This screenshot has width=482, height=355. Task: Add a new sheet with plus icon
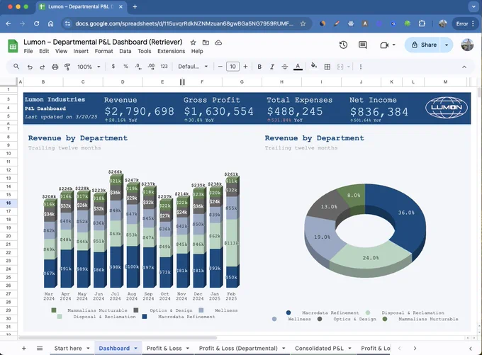coord(24,348)
